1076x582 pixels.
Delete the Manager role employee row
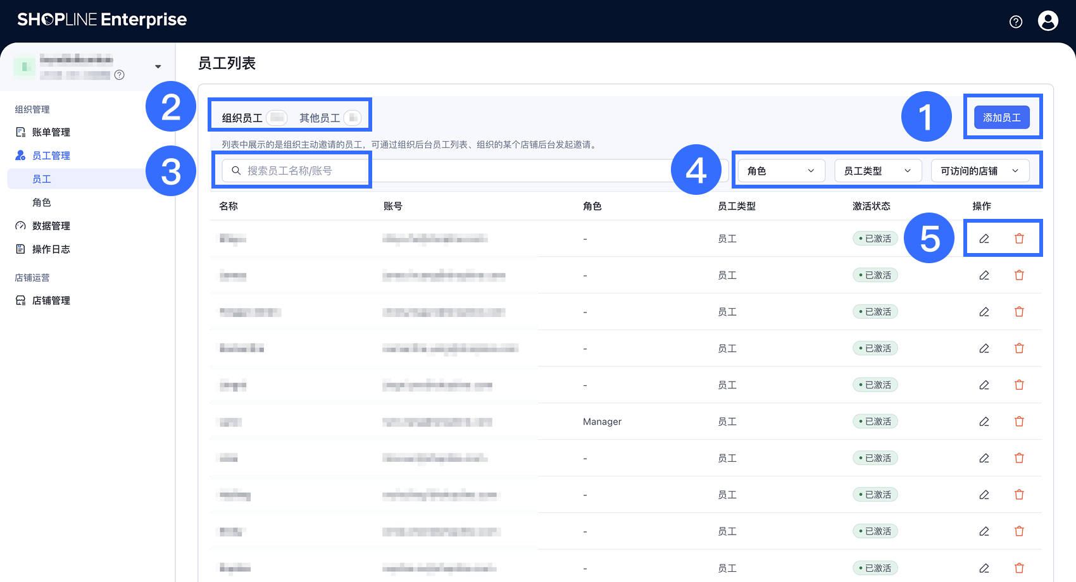tap(1019, 421)
